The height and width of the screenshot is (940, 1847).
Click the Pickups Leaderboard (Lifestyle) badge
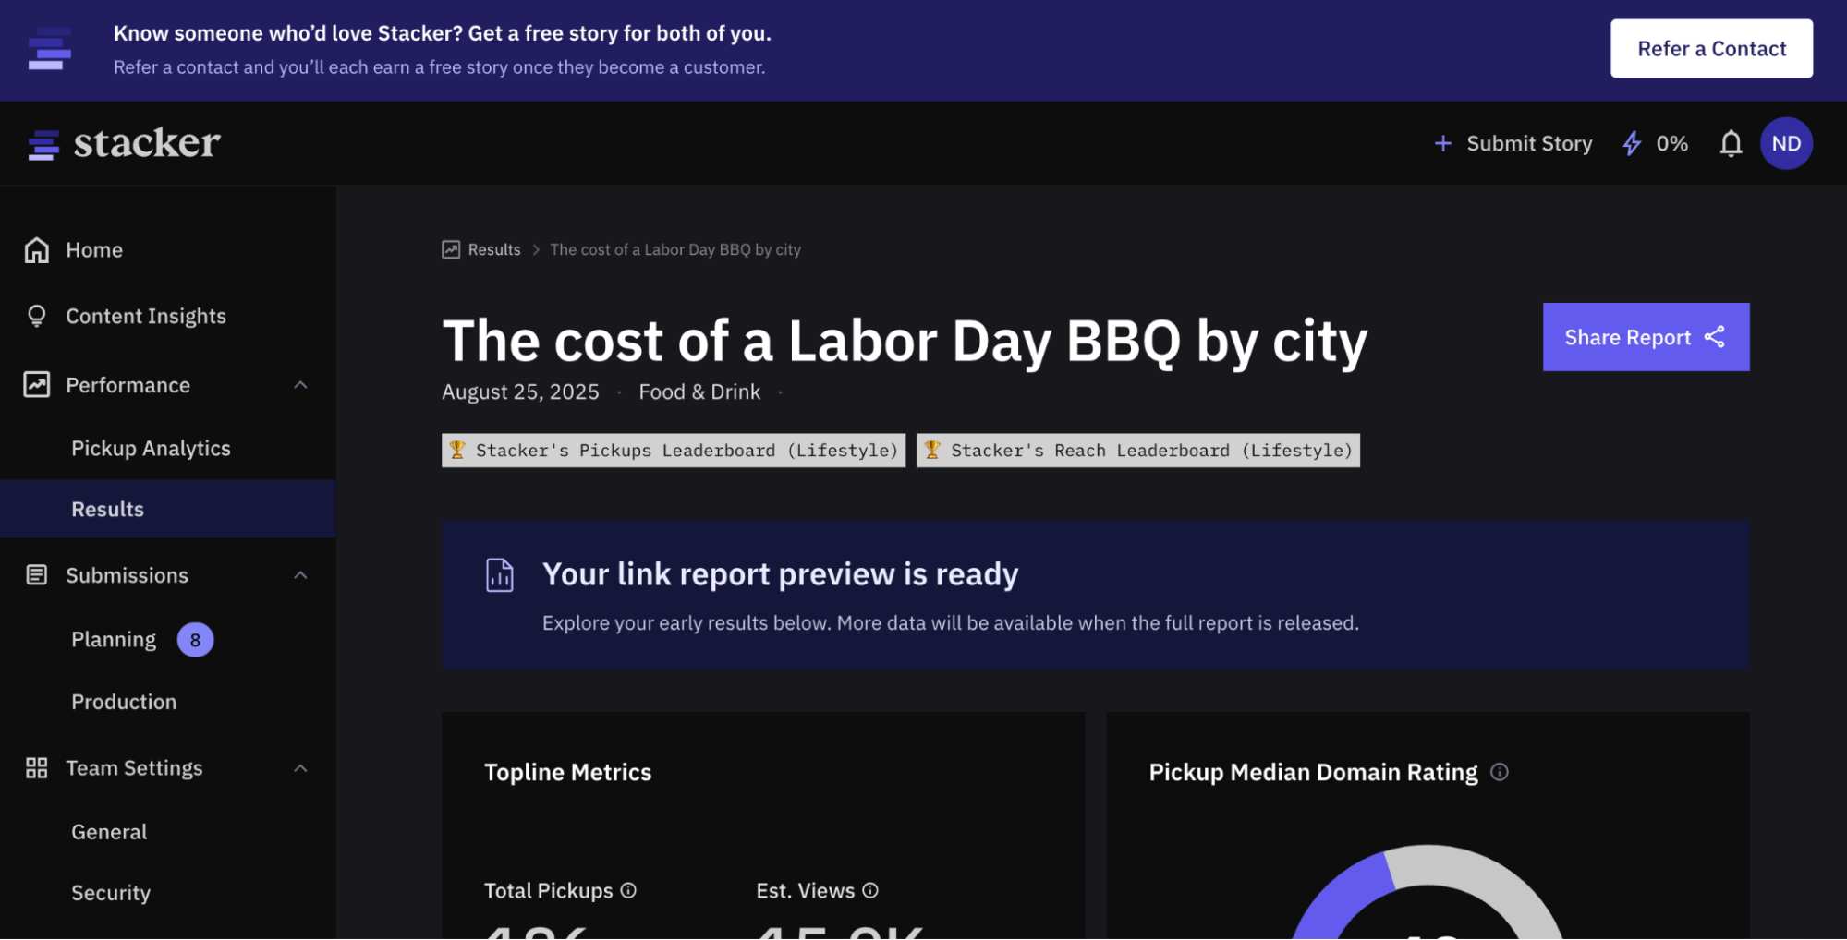tap(674, 451)
